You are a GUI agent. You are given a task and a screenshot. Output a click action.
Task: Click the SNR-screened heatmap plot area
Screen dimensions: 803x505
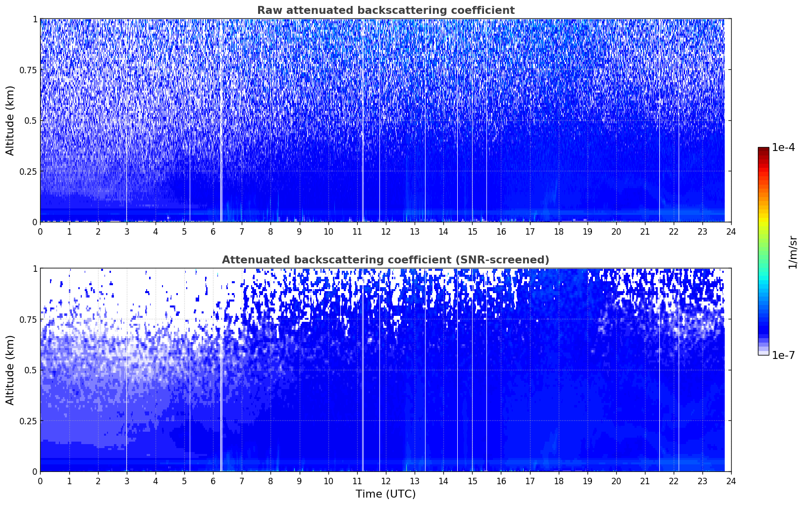pos(385,370)
